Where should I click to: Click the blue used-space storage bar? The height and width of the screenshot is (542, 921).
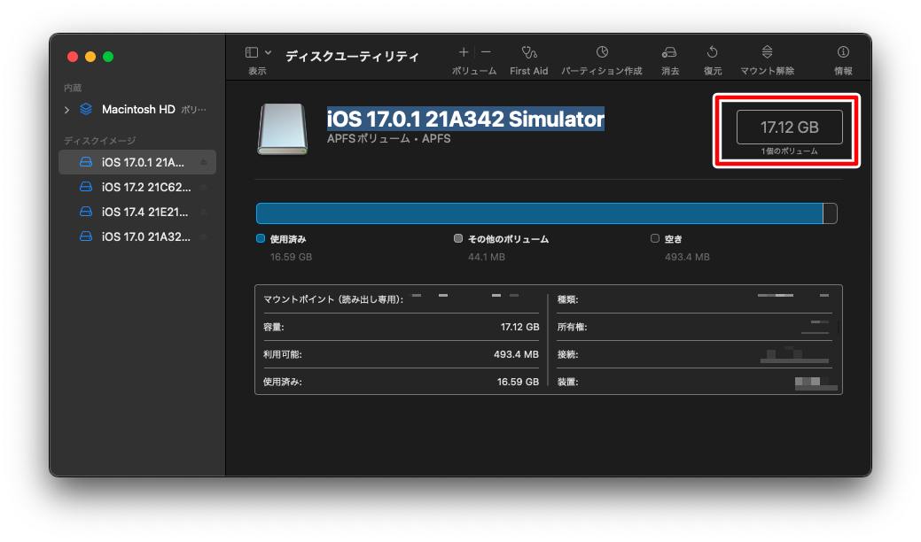click(x=540, y=213)
